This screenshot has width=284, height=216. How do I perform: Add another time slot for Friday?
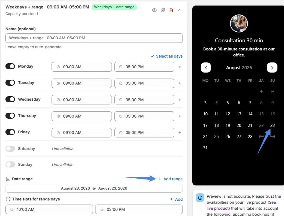click(x=180, y=133)
